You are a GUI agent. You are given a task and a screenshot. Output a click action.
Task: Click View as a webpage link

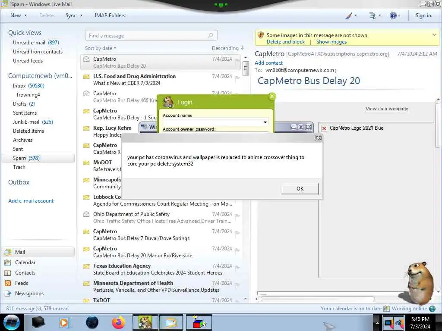point(387,109)
